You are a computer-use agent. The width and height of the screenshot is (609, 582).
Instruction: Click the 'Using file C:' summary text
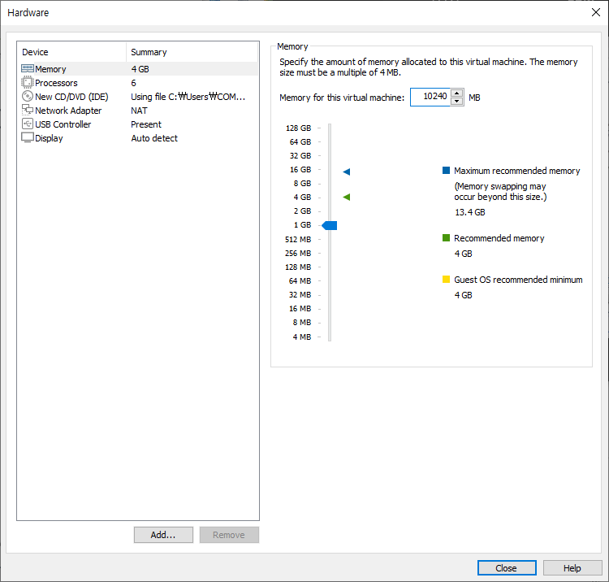188,97
